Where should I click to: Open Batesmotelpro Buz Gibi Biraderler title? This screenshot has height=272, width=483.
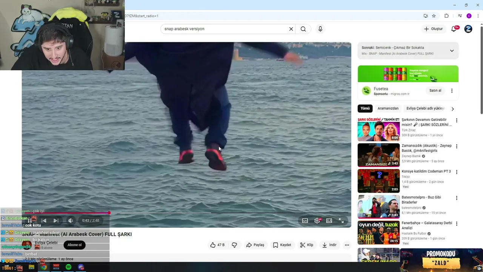(421, 200)
